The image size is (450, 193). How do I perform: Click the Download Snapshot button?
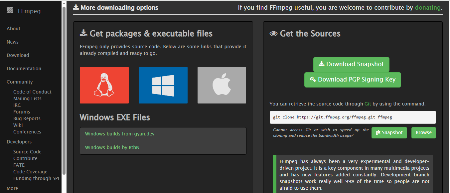351,64
